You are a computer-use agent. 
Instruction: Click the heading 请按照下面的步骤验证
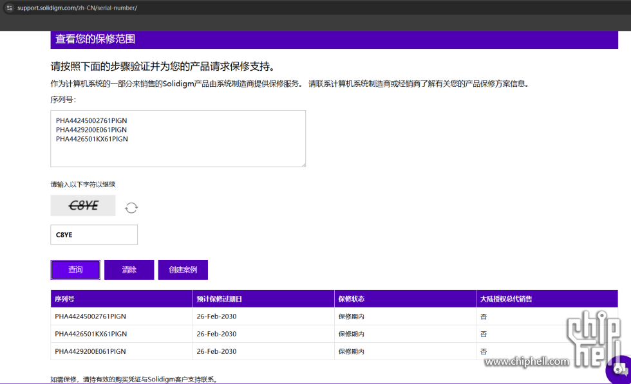pos(163,66)
